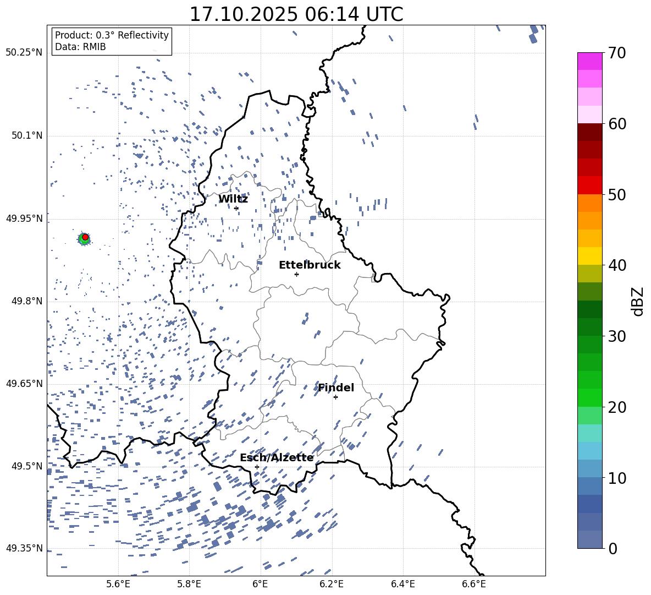Click the bright red colorbar segment above 50 dBZ
The height and width of the screenshot is (595, 651).
(x=590, y=185)
